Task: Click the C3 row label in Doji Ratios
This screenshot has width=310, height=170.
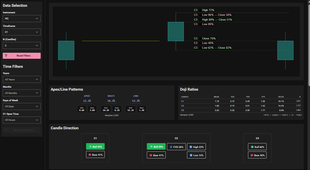Action: 182,110
